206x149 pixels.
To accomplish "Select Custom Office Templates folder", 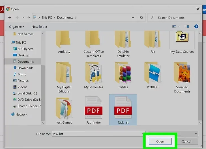I will click(x=94, y=44).
